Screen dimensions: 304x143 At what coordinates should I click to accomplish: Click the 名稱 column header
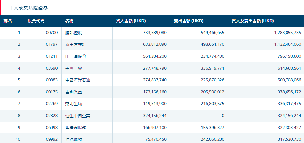(69, 21)
